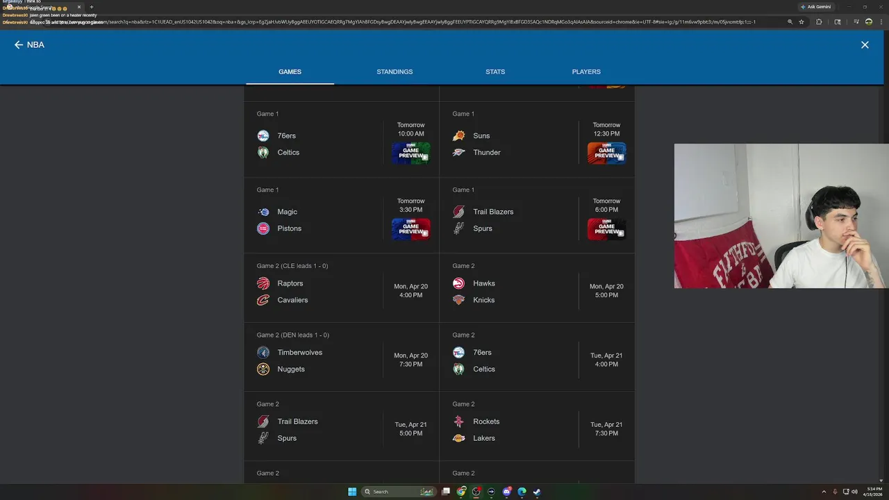Screen dimensions: 889x500
Task: Select the Nuggets team name
Action: pyautogui.click(x=291, y=369)
